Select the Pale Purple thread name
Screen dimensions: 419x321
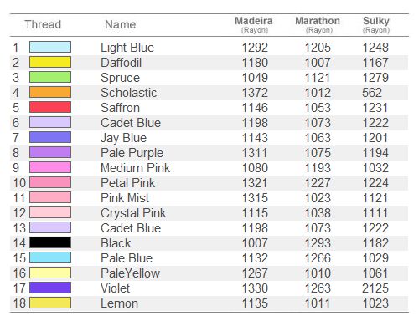(132, 153)
